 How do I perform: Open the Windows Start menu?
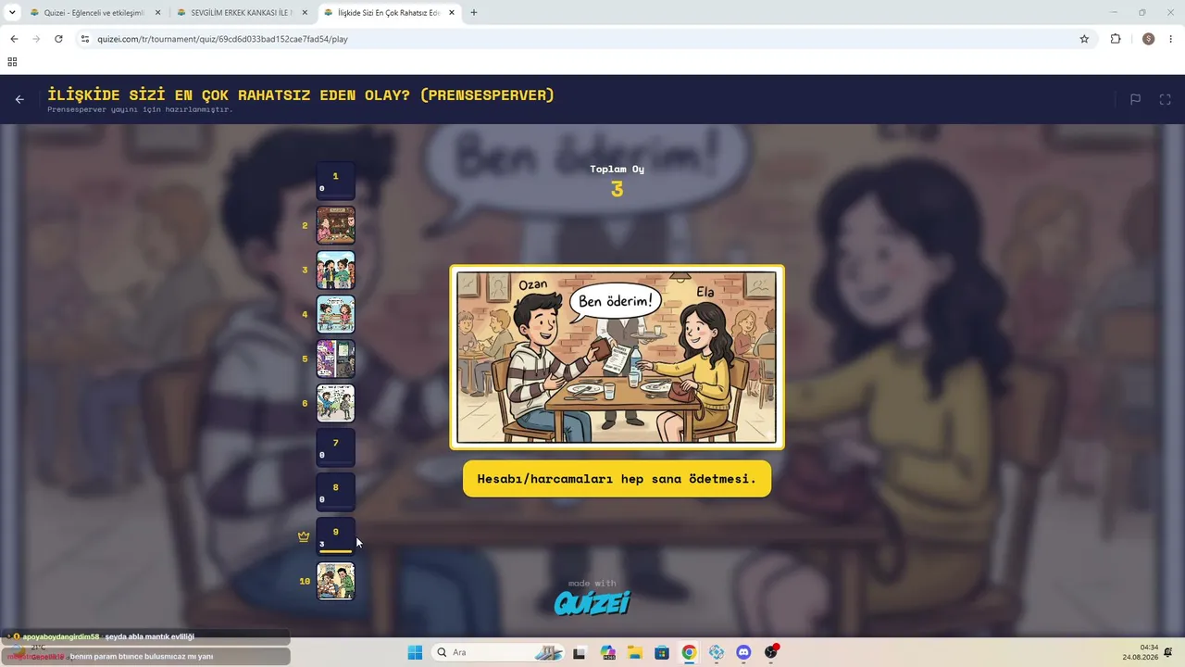point(415,652)
